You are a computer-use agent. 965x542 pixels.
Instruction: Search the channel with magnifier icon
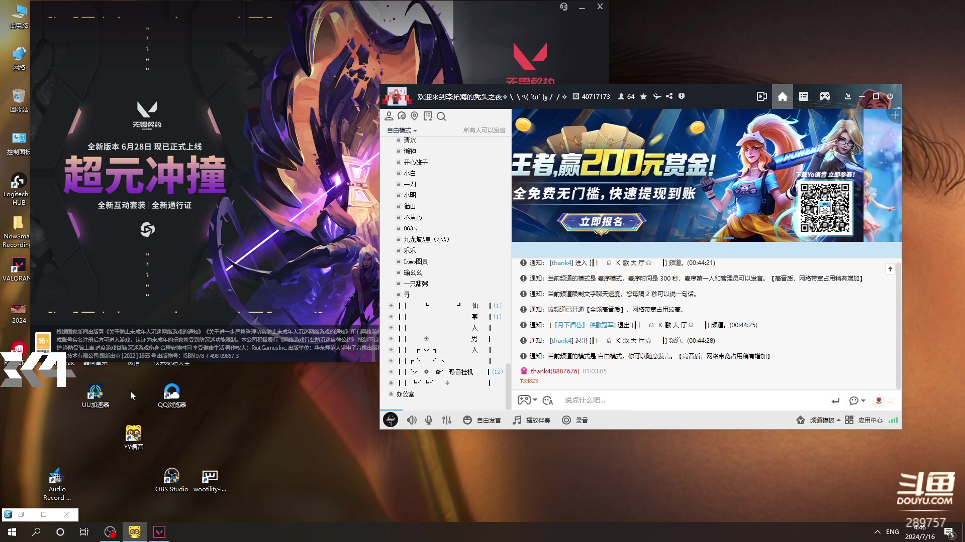click(441, 116)
